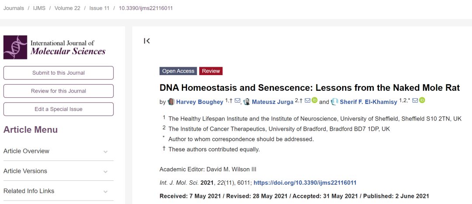Open the article DOI link

click(305, 183)
